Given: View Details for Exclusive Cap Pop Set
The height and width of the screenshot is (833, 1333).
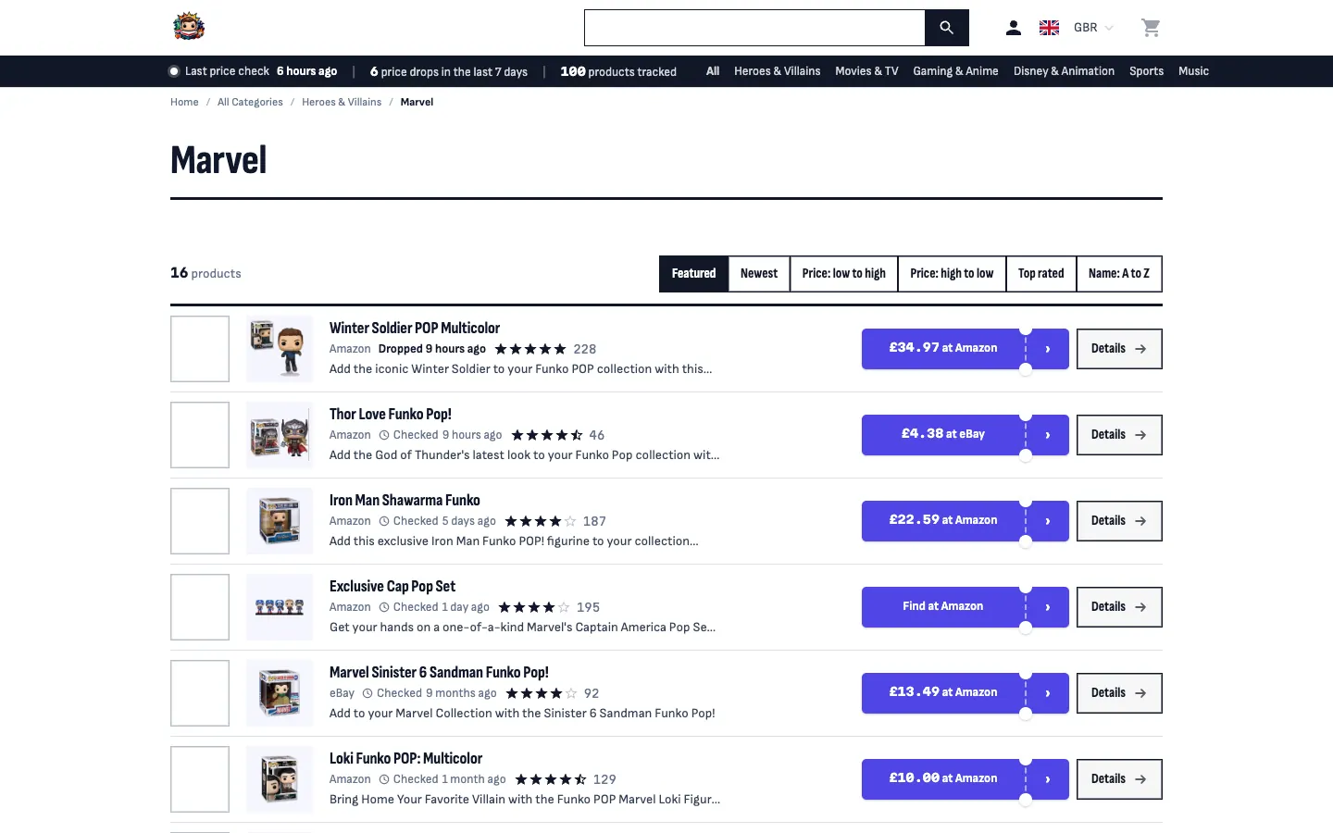Looking at the screenshot, I should click(1119, 607).
